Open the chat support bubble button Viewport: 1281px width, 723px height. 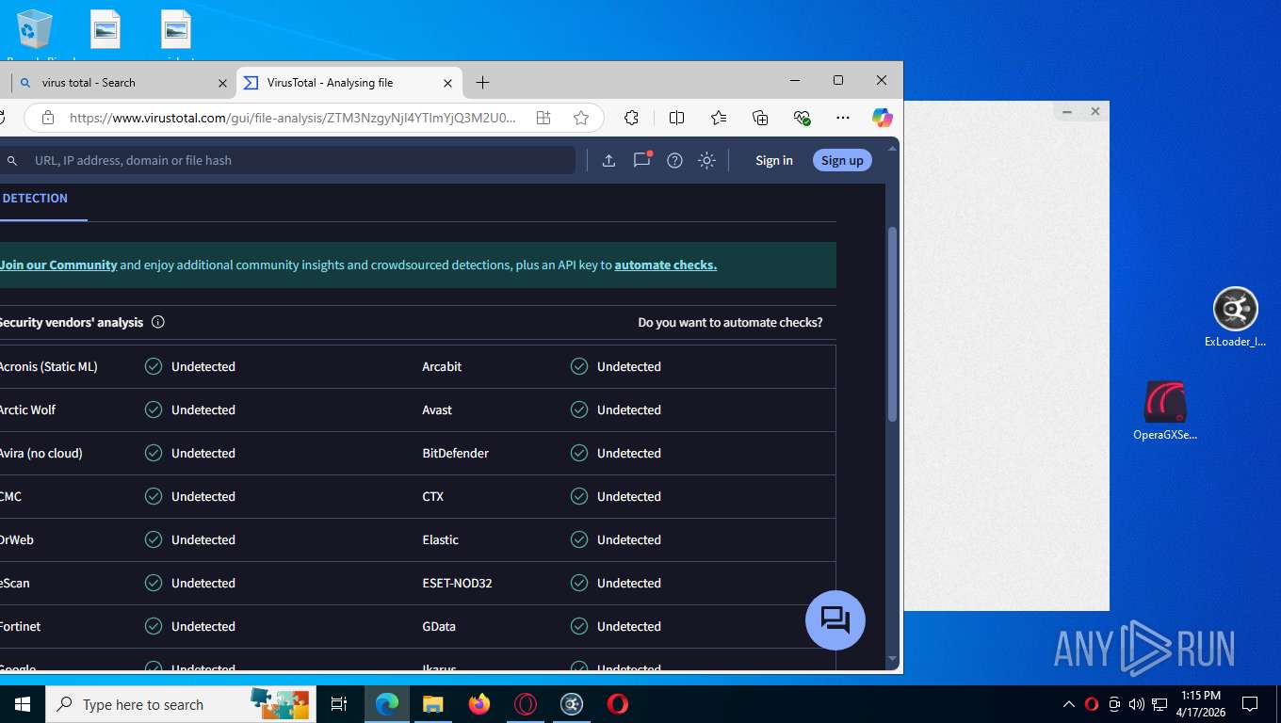click(835, 619)
